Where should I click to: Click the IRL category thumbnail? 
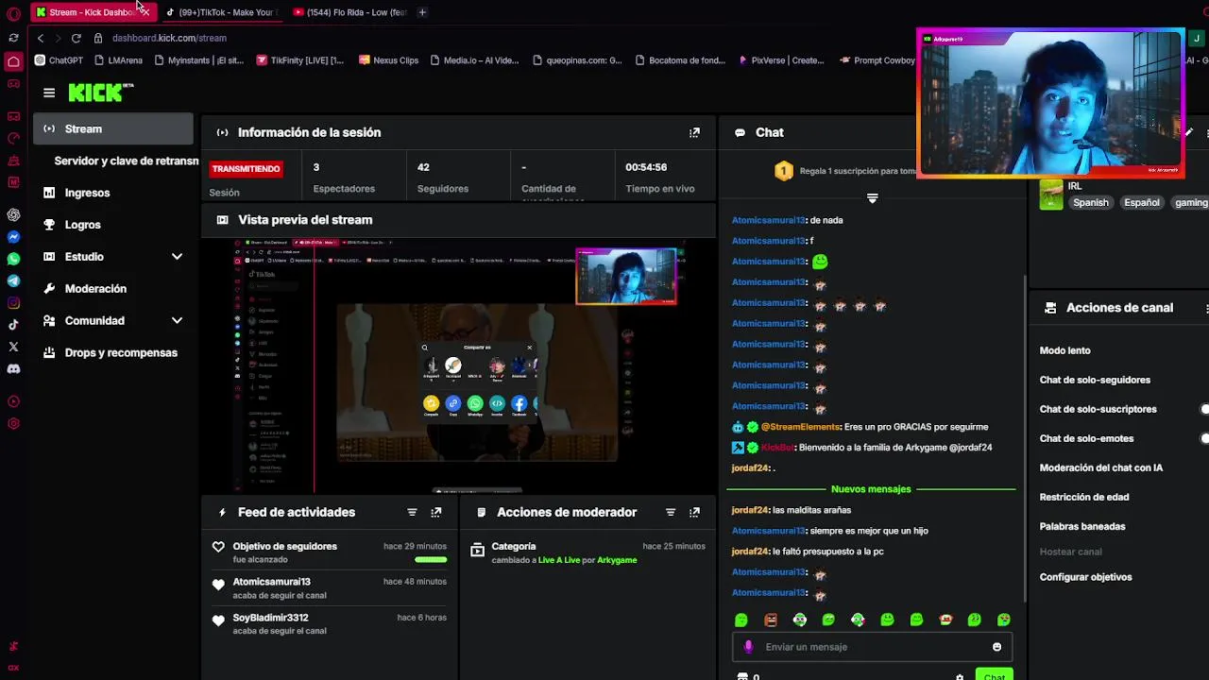[x=1051, y=195]
